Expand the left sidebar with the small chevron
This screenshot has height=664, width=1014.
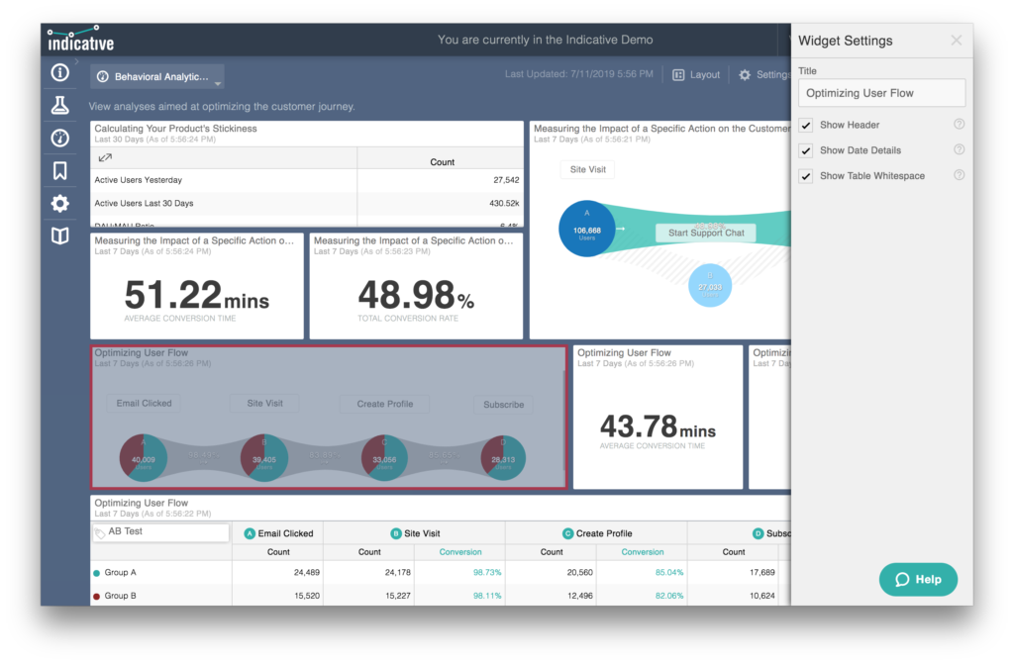tap(76, 61)
